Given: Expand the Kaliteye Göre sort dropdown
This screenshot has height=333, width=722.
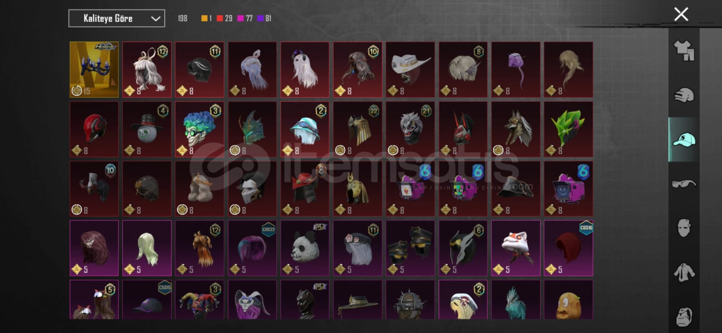Looking at the screenshot, I should tap(116, 18).
